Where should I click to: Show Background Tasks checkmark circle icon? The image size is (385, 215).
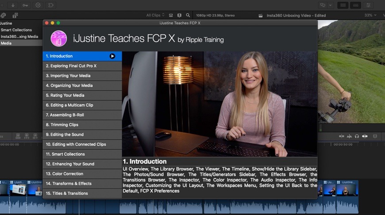click(38, 5)
